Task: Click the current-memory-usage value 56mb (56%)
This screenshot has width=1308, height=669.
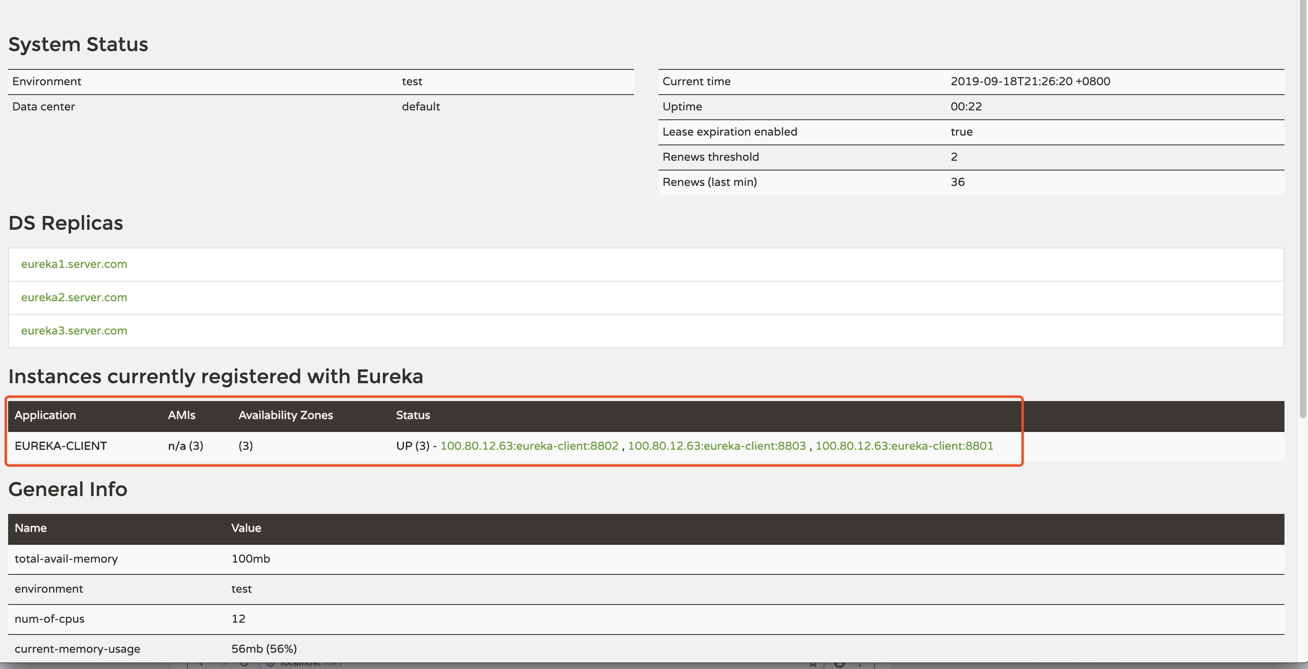Action: coord(264,649)
